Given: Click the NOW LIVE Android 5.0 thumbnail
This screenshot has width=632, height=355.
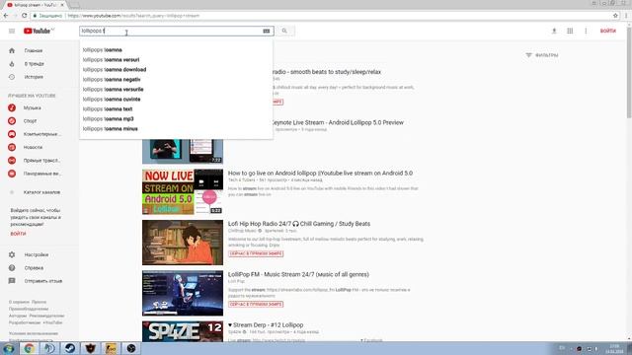Looking at the screenshot, I should coord(182,191).
